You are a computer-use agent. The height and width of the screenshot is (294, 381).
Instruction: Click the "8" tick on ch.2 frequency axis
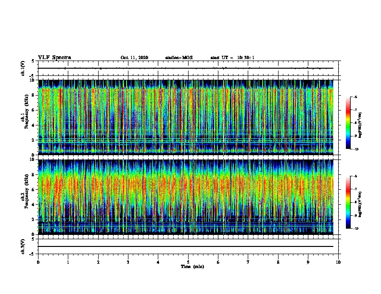click(x=34, y=175)
